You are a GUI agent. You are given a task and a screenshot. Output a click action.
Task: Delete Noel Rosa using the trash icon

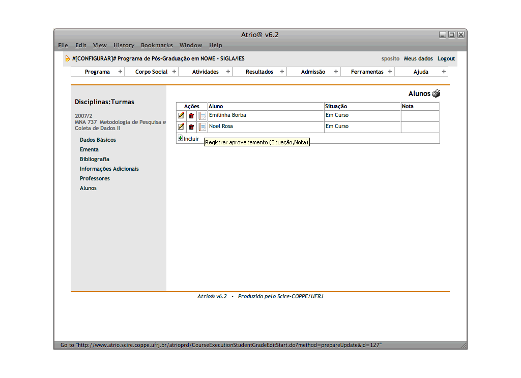tap(191, 127)
